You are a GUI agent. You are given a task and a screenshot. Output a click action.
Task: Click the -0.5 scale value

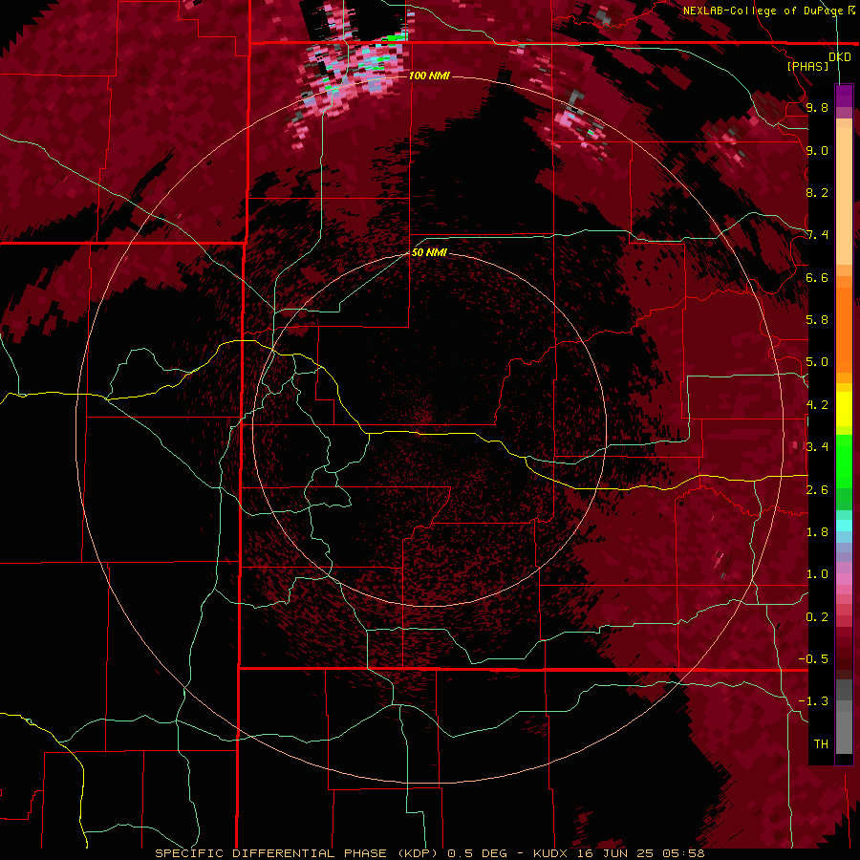point(813,658)
